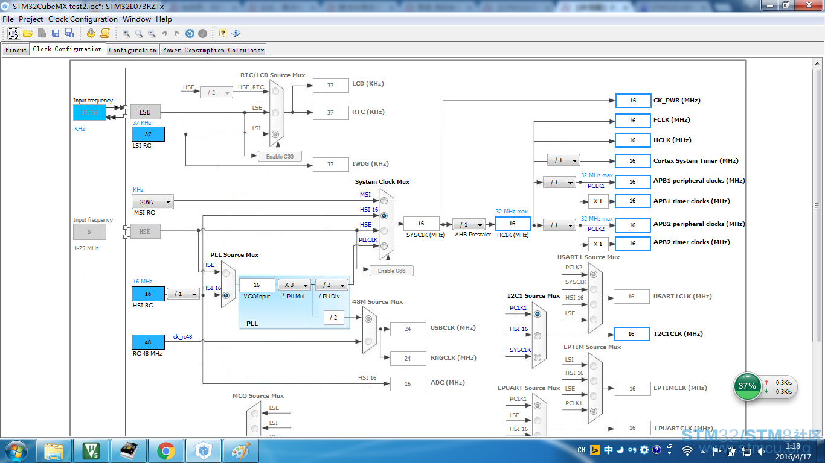Click the HSI RC 16 block
Screen dimensions: 825x463
(x=148, y=294)
